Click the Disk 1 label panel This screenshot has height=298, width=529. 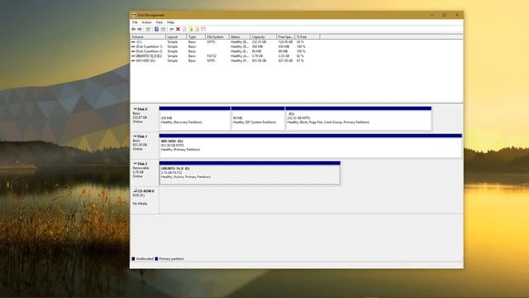(145, 146)
